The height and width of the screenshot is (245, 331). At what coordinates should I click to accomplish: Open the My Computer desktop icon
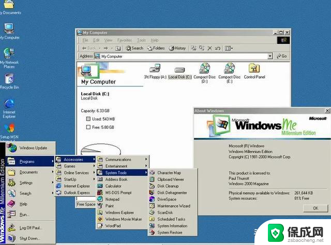click(x=9, y=31)
